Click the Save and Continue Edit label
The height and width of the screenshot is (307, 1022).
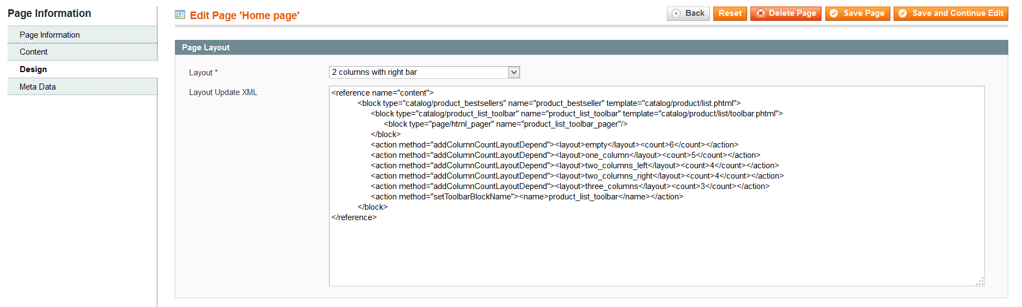(x=958, y=13)
